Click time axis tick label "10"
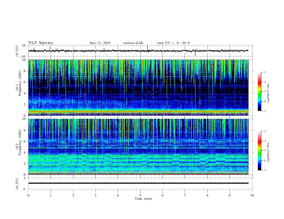Screen dimensions: 284x219 coord(252,195)
